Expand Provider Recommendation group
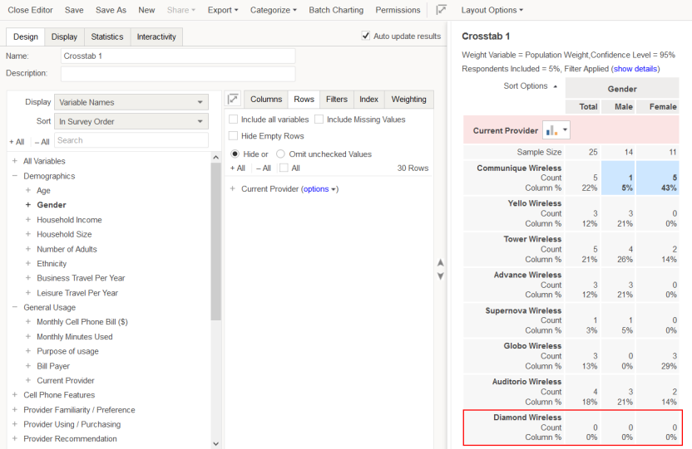This screenshot has width=692, height=449. [15, 438]
